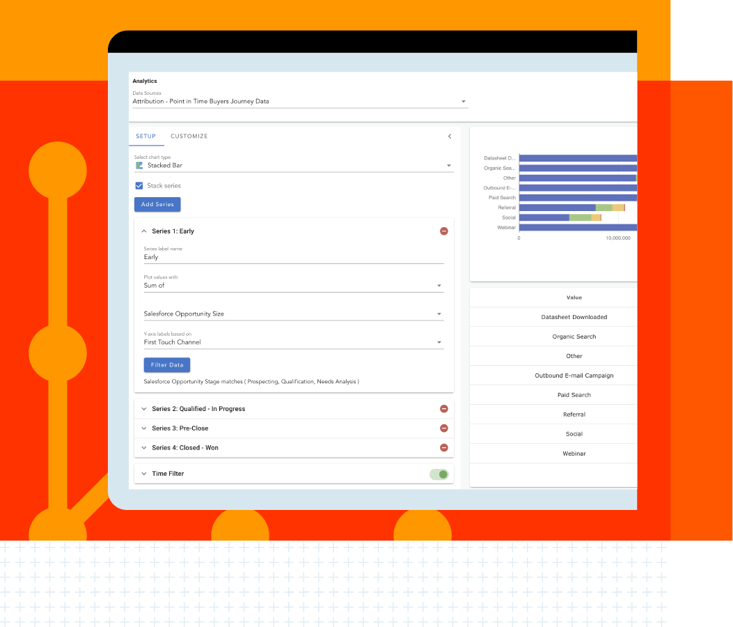
Task: Click the Other table row
Action: coord(553,356)
